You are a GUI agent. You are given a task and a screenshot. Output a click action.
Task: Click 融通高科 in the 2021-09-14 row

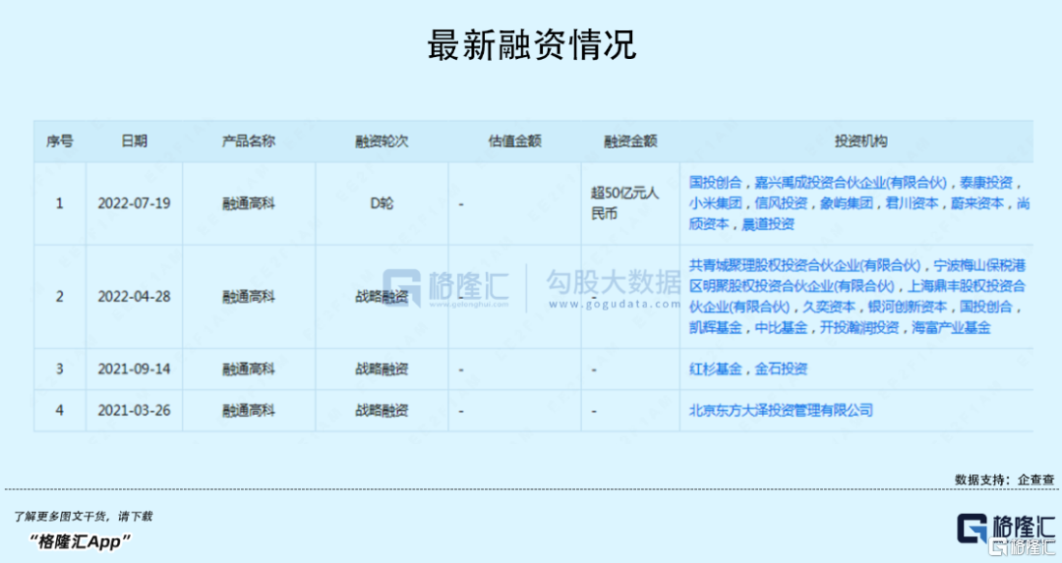point(249,368)
